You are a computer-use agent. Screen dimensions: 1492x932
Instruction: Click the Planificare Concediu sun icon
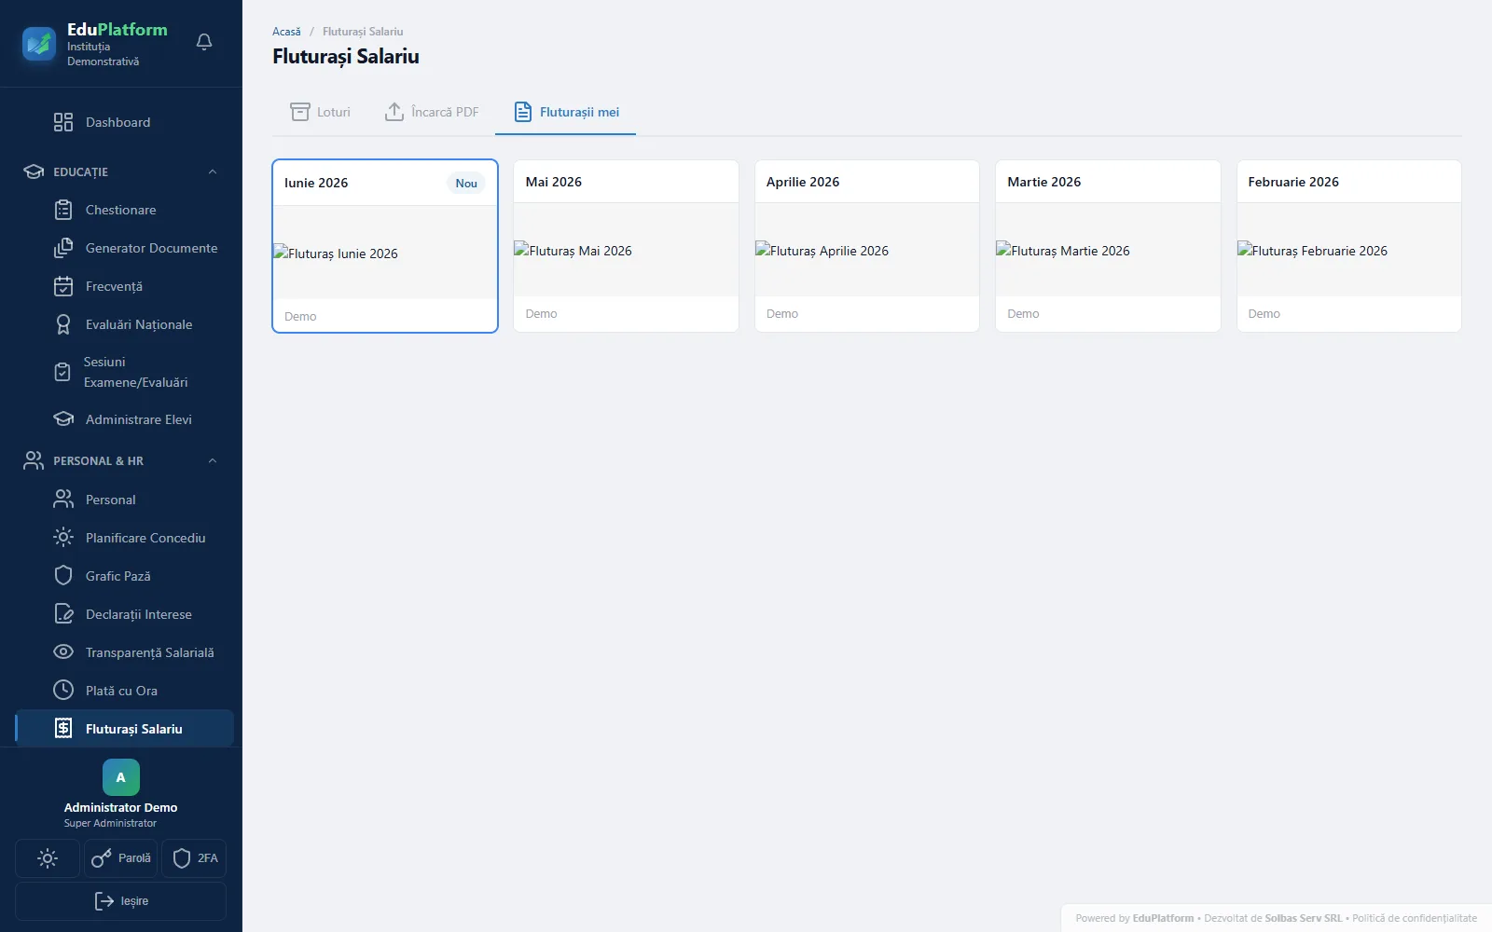63,538
